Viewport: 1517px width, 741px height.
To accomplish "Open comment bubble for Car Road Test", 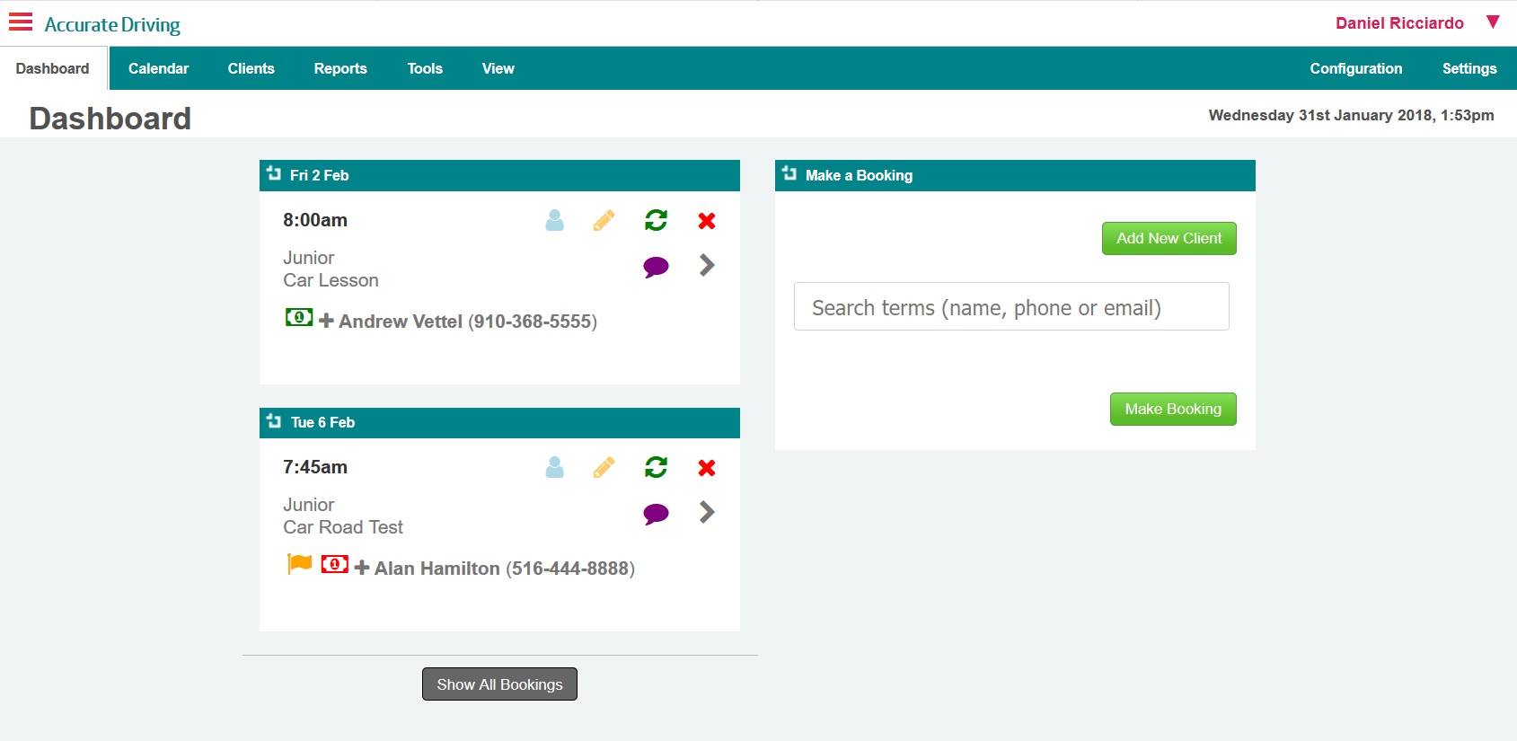I will (656, 514).
